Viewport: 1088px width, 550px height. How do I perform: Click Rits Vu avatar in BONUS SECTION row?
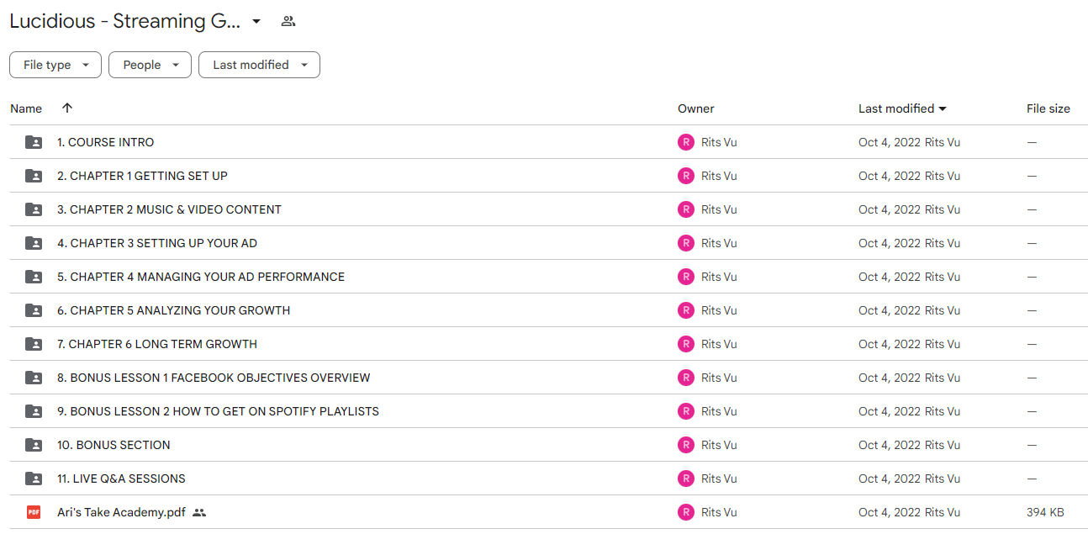[x=686, y=445]
